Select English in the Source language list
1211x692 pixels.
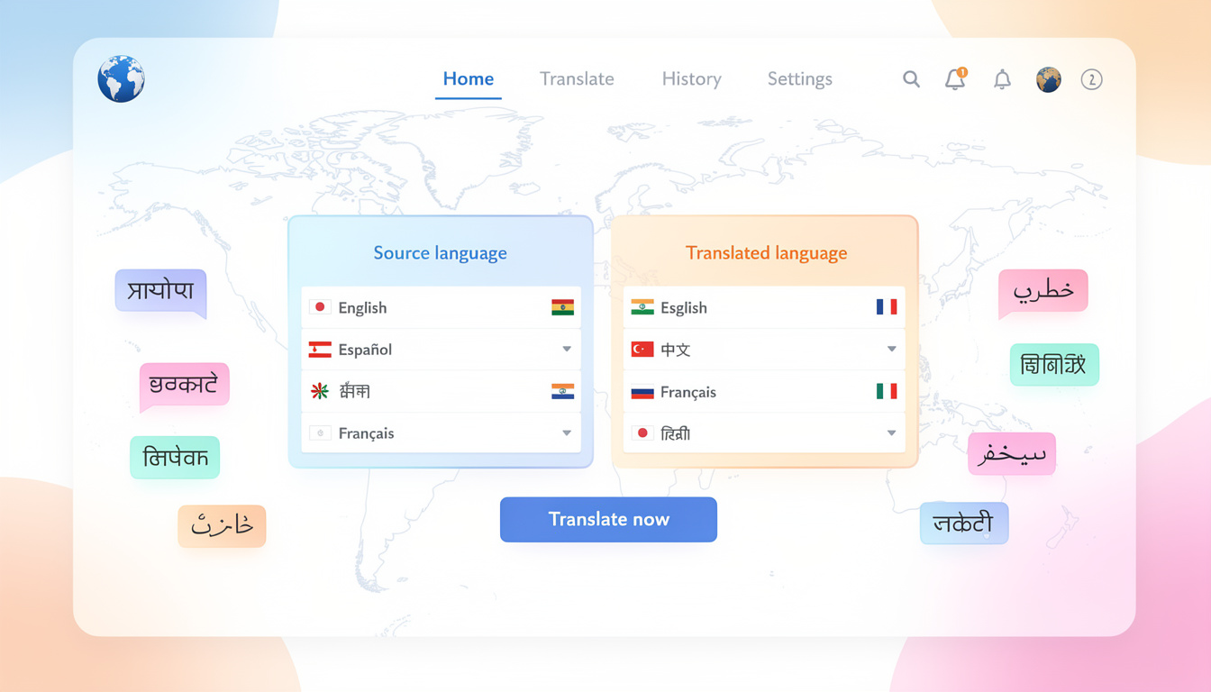coord(362,307)
